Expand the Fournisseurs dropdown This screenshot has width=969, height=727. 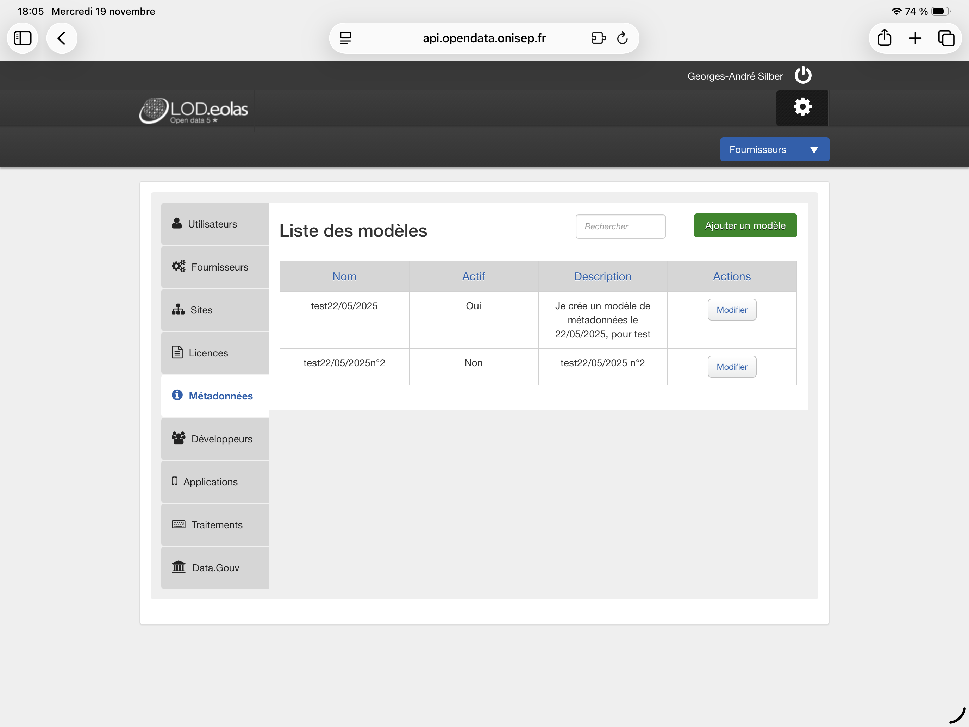(774, 149)
